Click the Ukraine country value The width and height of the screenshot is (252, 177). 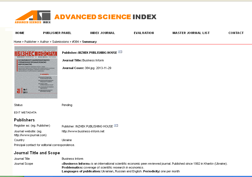67,140
